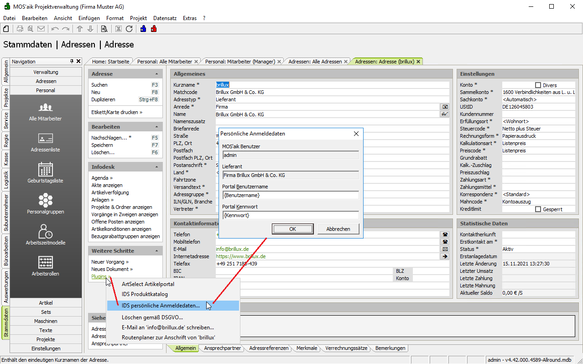Image resolution: width=583 pixels, height=364 pixels.
Task: Open the Datensatz menu
Action: click(165, 18)
